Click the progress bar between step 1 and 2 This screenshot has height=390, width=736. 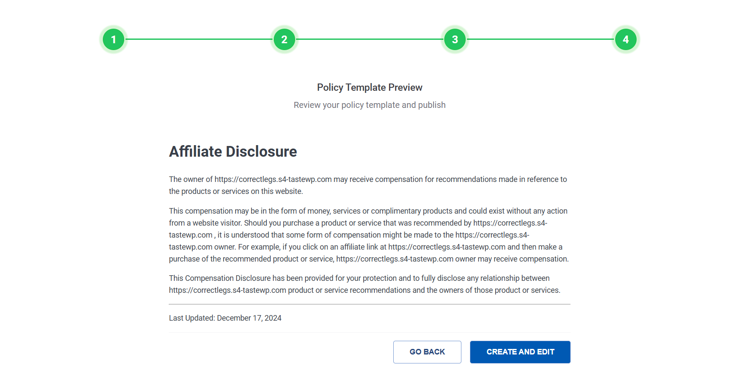pos(198,39)
